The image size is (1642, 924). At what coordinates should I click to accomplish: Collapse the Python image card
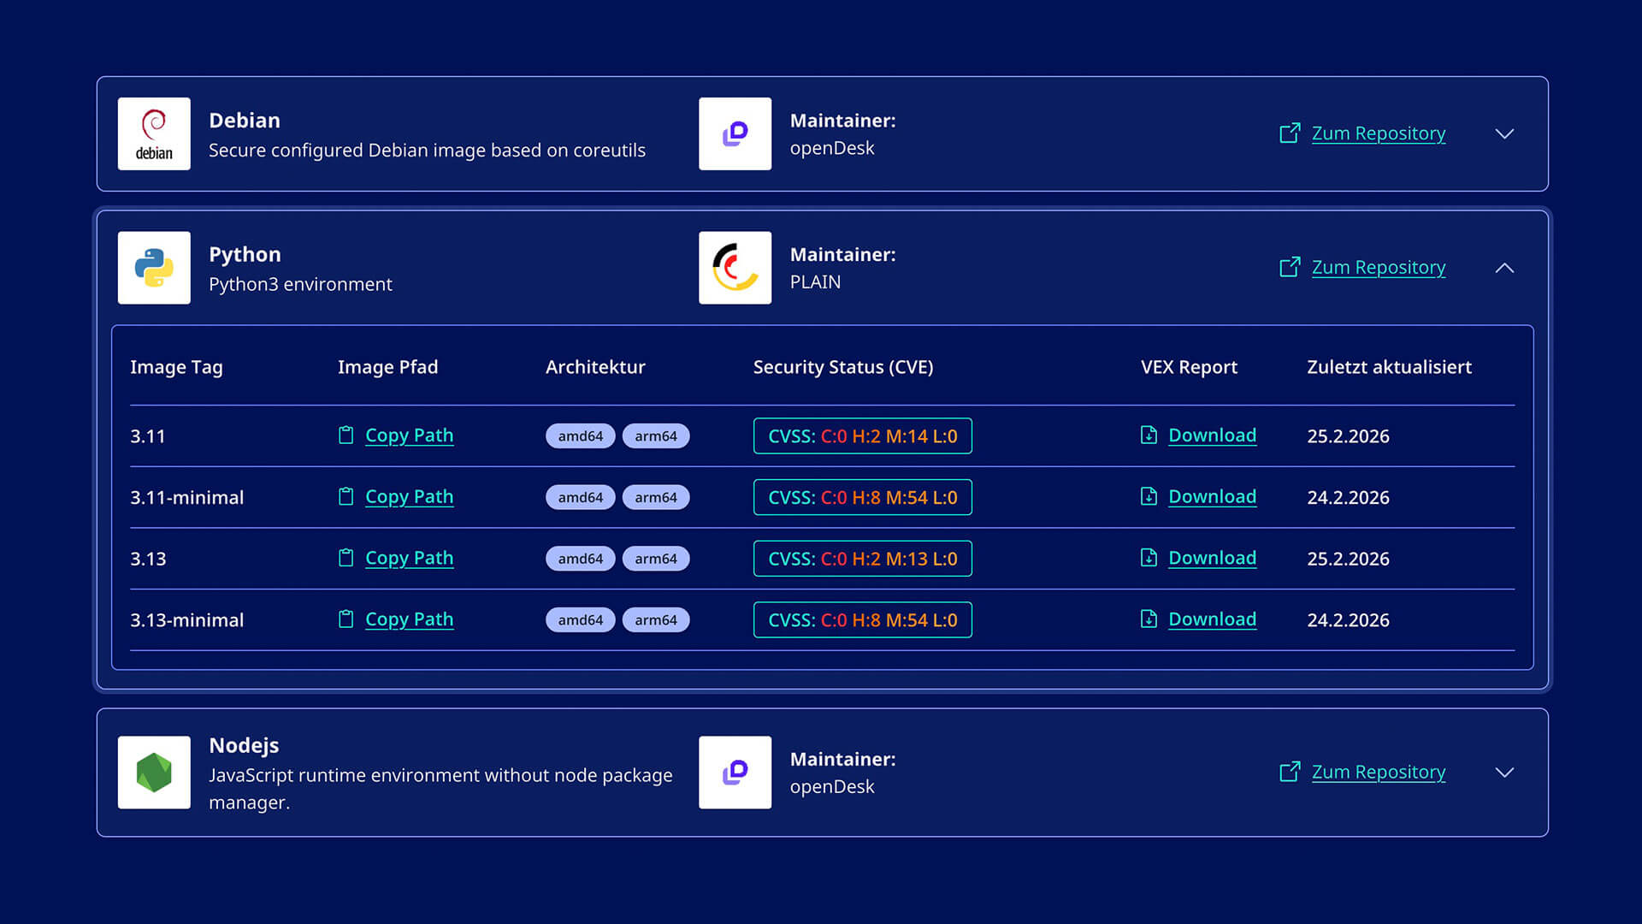pyautogui.click(x=1504, y=268)
